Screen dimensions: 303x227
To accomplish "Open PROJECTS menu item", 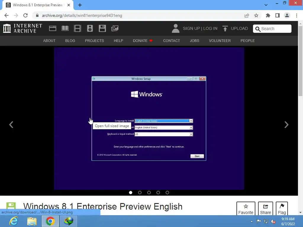I will [x=94, y=41].
